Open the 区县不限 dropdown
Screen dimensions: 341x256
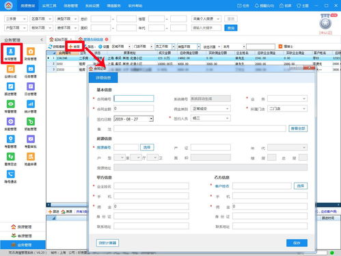pyautogui.click(x=41, y=18)
